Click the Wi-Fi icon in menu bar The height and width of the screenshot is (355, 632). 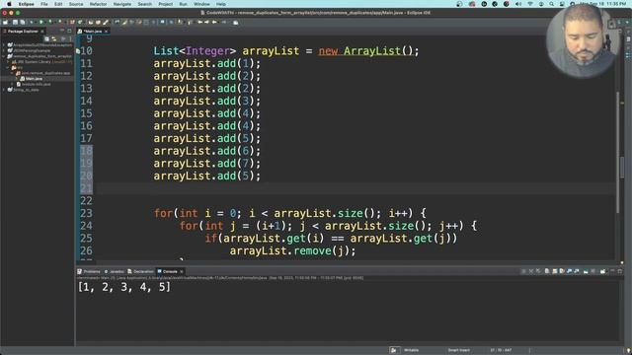(530, 4)
